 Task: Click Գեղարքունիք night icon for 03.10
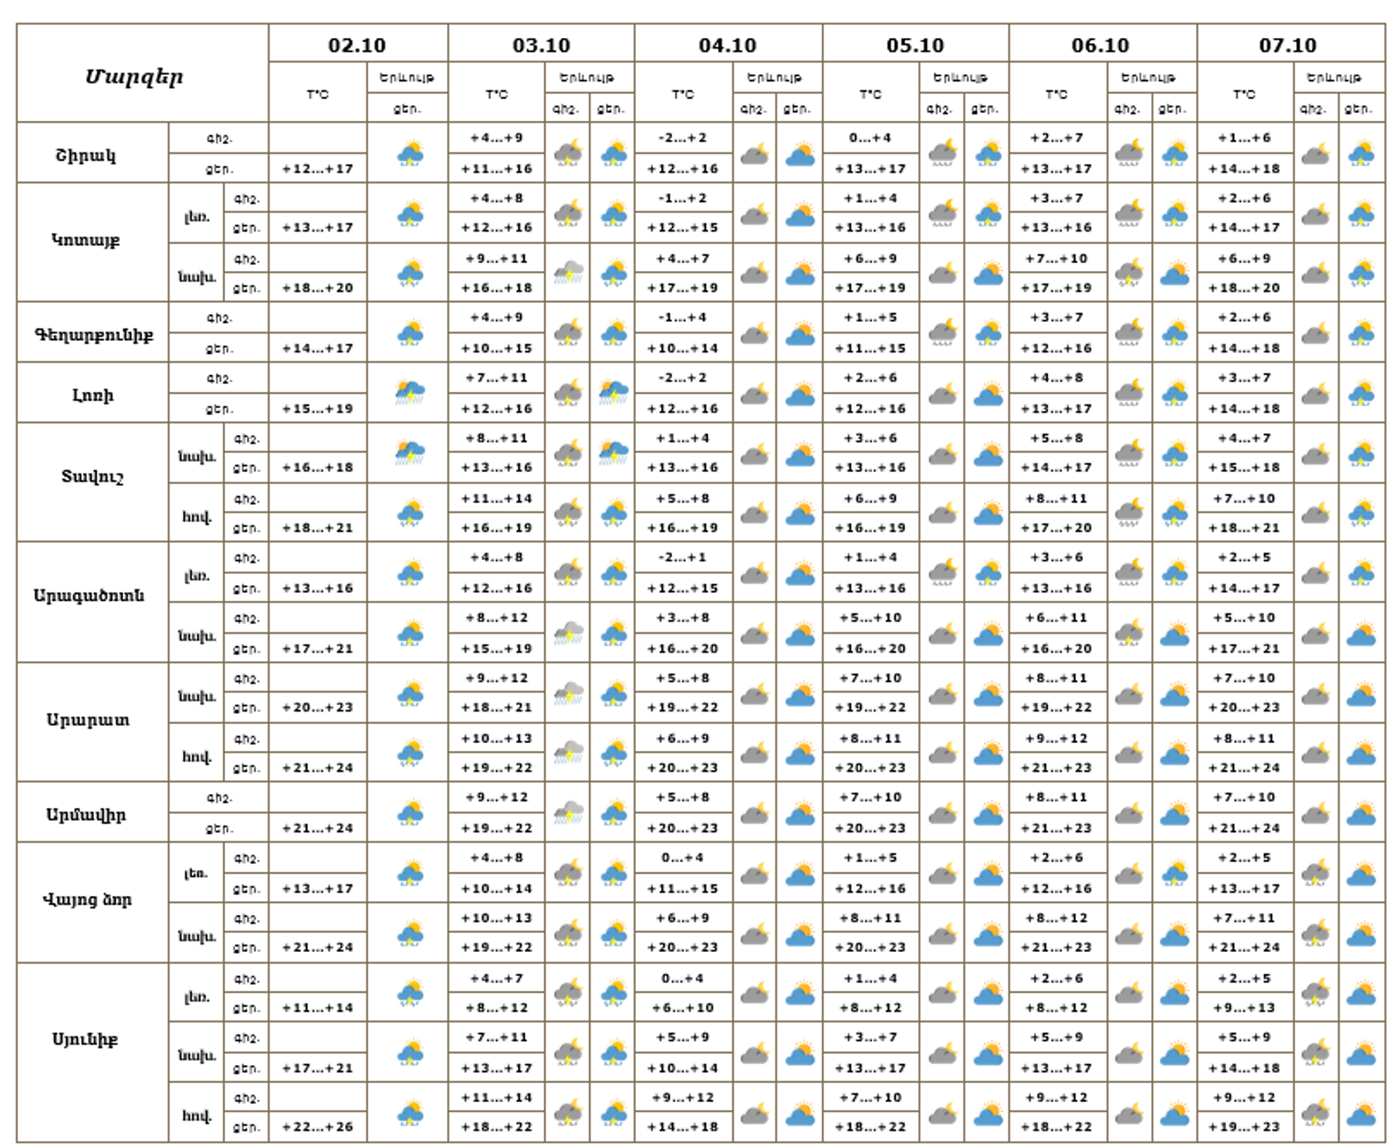[x=568, y=333]
